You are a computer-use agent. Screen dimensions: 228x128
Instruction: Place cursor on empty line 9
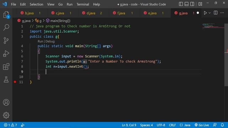115,72
